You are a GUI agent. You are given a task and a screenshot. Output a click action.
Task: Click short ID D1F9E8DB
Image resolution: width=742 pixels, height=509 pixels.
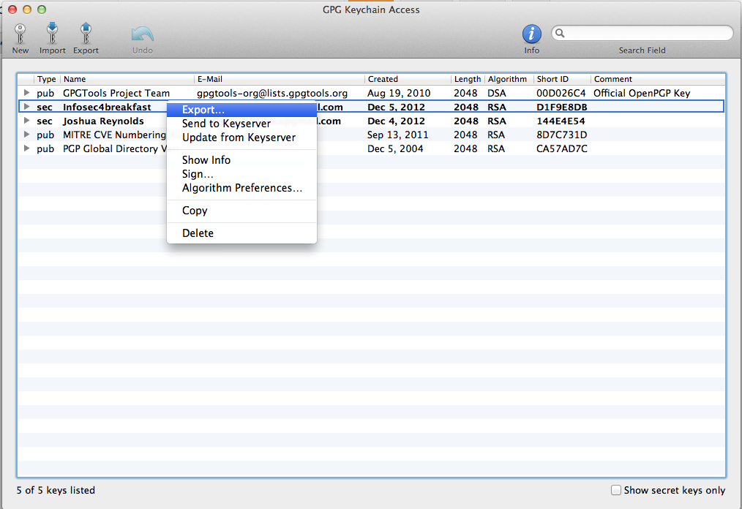coord(562,108)
